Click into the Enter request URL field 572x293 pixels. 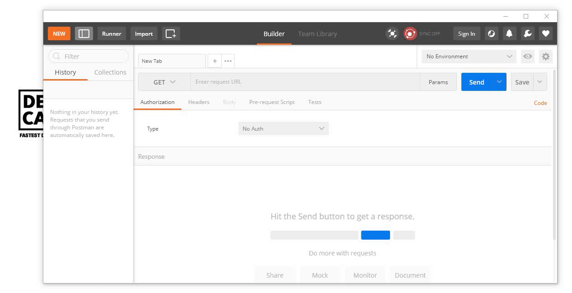point(305,82)
